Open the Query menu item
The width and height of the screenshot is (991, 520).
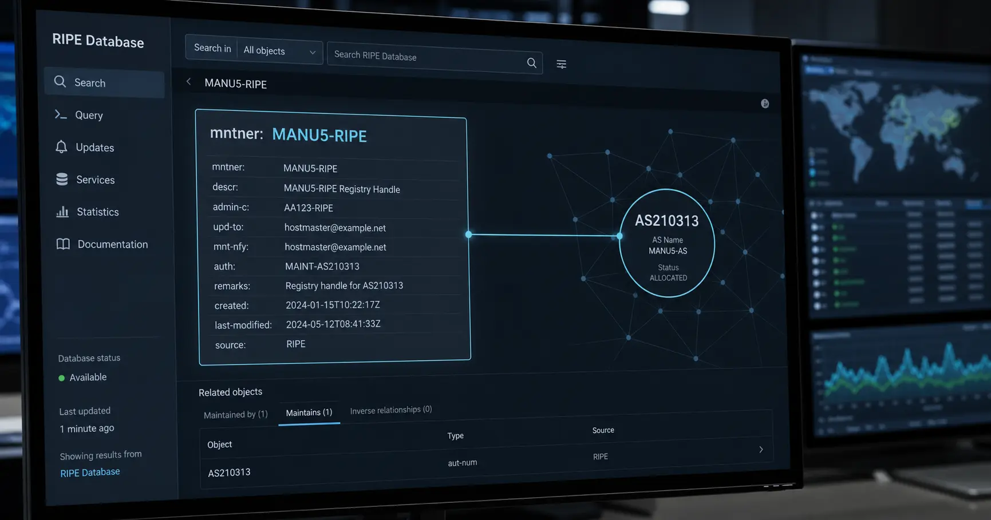coord(89,115)
